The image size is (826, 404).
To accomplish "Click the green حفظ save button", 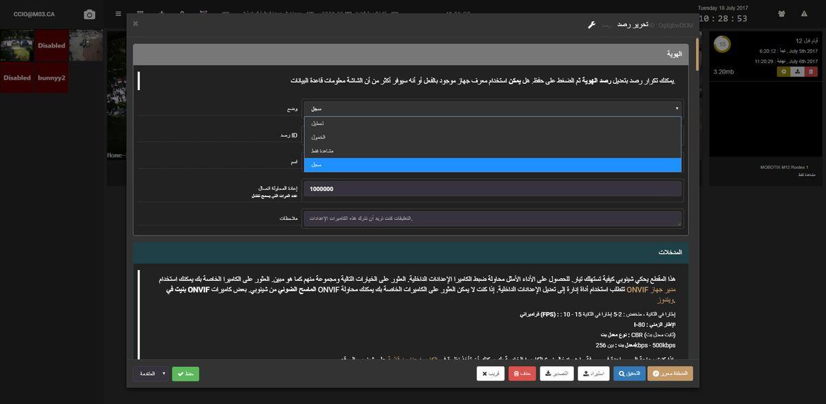I will (x=185, y=374).
